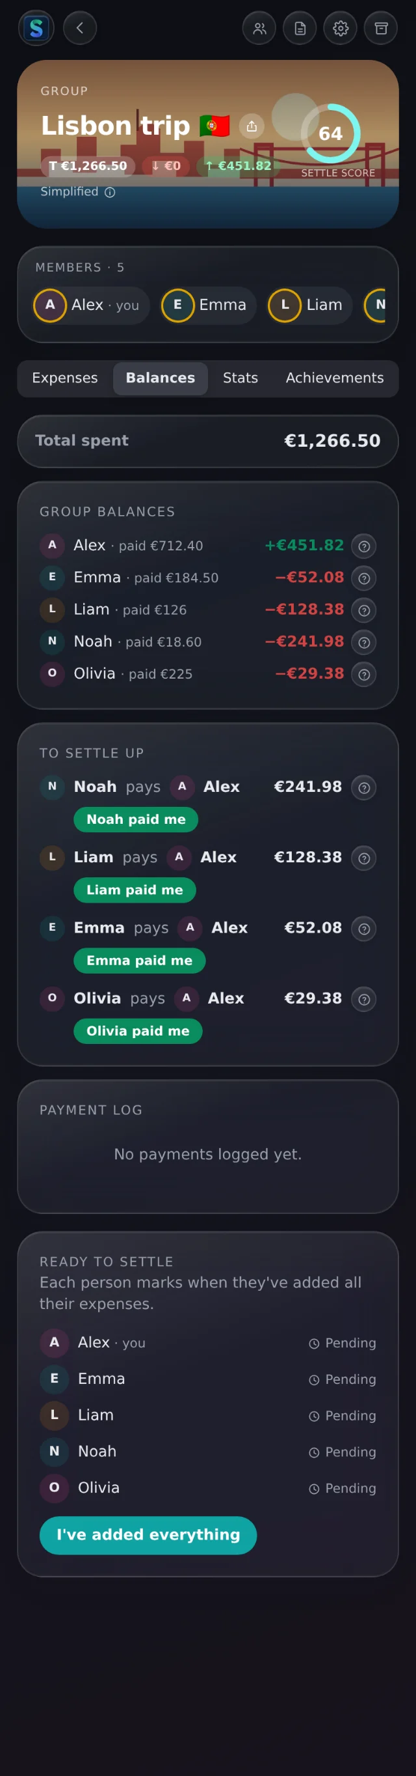Mark Noah paid me
This screenshot has height=1776, width=416.
click(x=136, y=819)
